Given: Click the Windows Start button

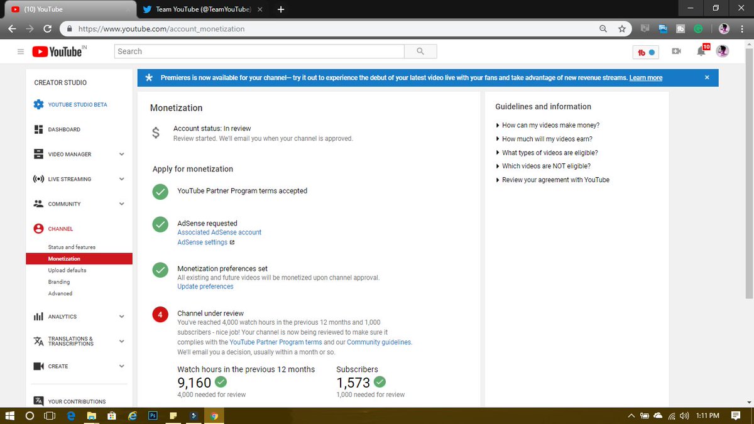Looking at the screenshot, I should click(9, 416).
